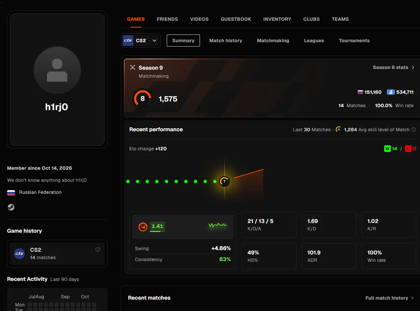Click the 21 / 13 / 5 K/D/A card
The image size is (420, 311).
pyautogui.click(x=269, y=225)
